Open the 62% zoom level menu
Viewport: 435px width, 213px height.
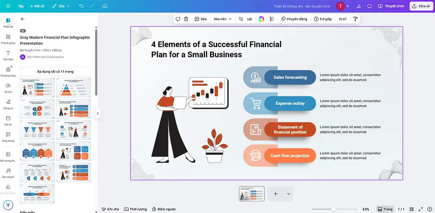tap(366, 209)
